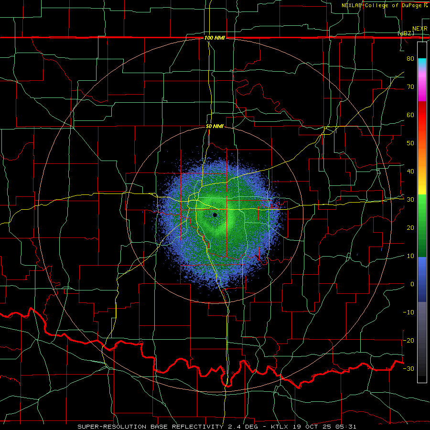The image size is (430, 430).
Task: Click the cyan segment of the colorbar
Action: (x=422, y=63)
